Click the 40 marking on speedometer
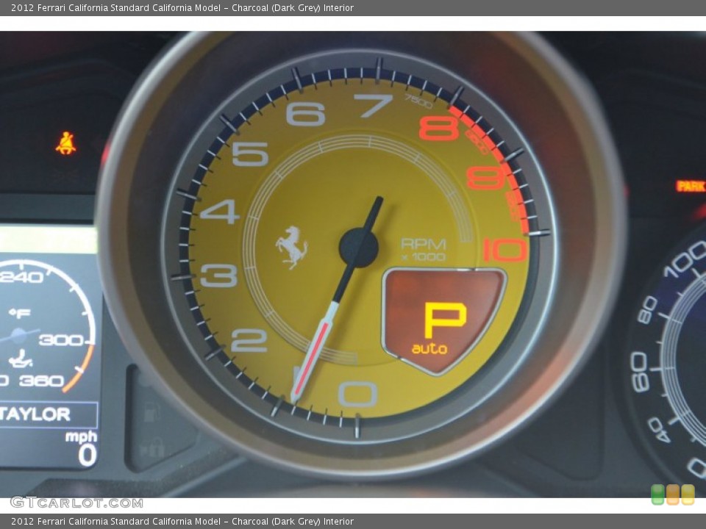Image resolution: width=706 pixels, height=529 pixels. [x=659, y=430]
